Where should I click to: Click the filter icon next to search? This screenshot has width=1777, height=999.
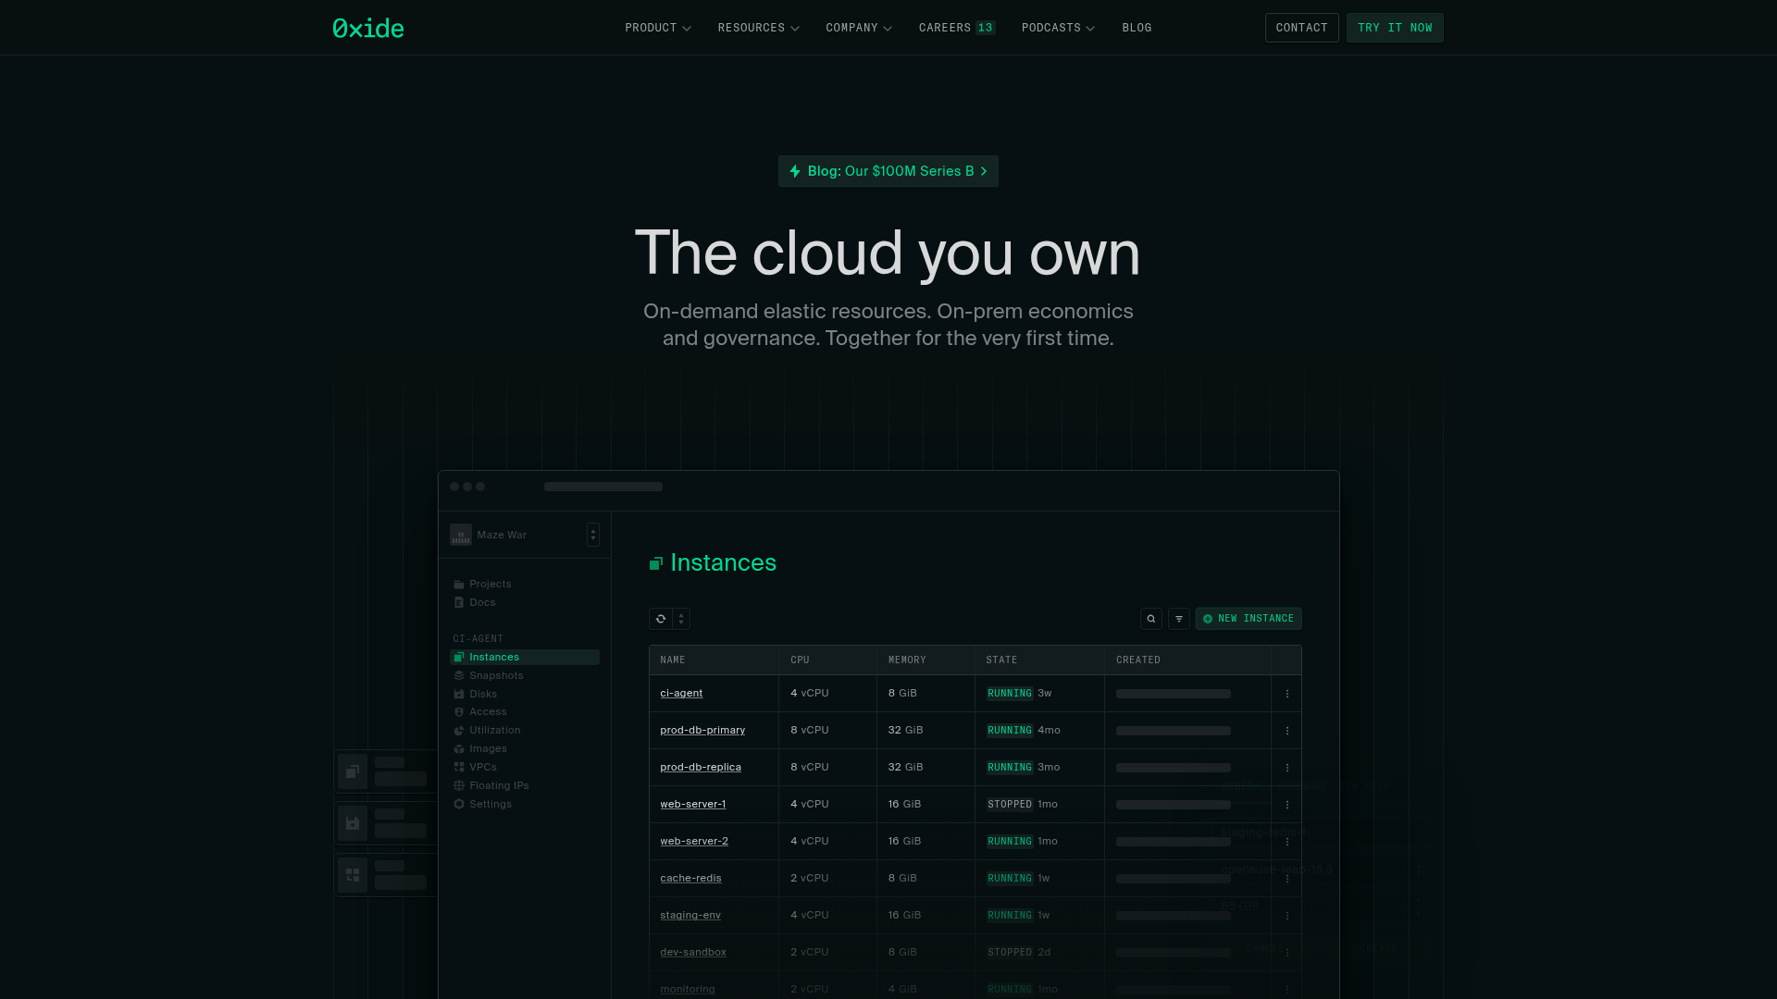1179,619
